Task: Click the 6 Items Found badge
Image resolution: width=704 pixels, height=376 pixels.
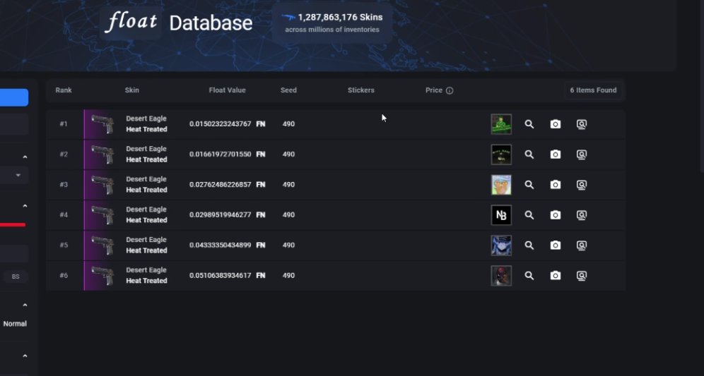Action: click(593, 90)
